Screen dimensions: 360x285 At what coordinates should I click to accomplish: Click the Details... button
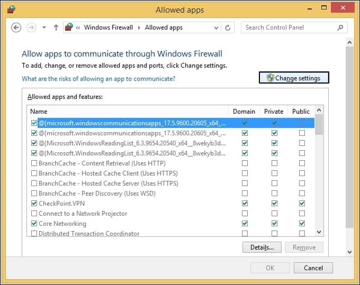tap(262, 247)
